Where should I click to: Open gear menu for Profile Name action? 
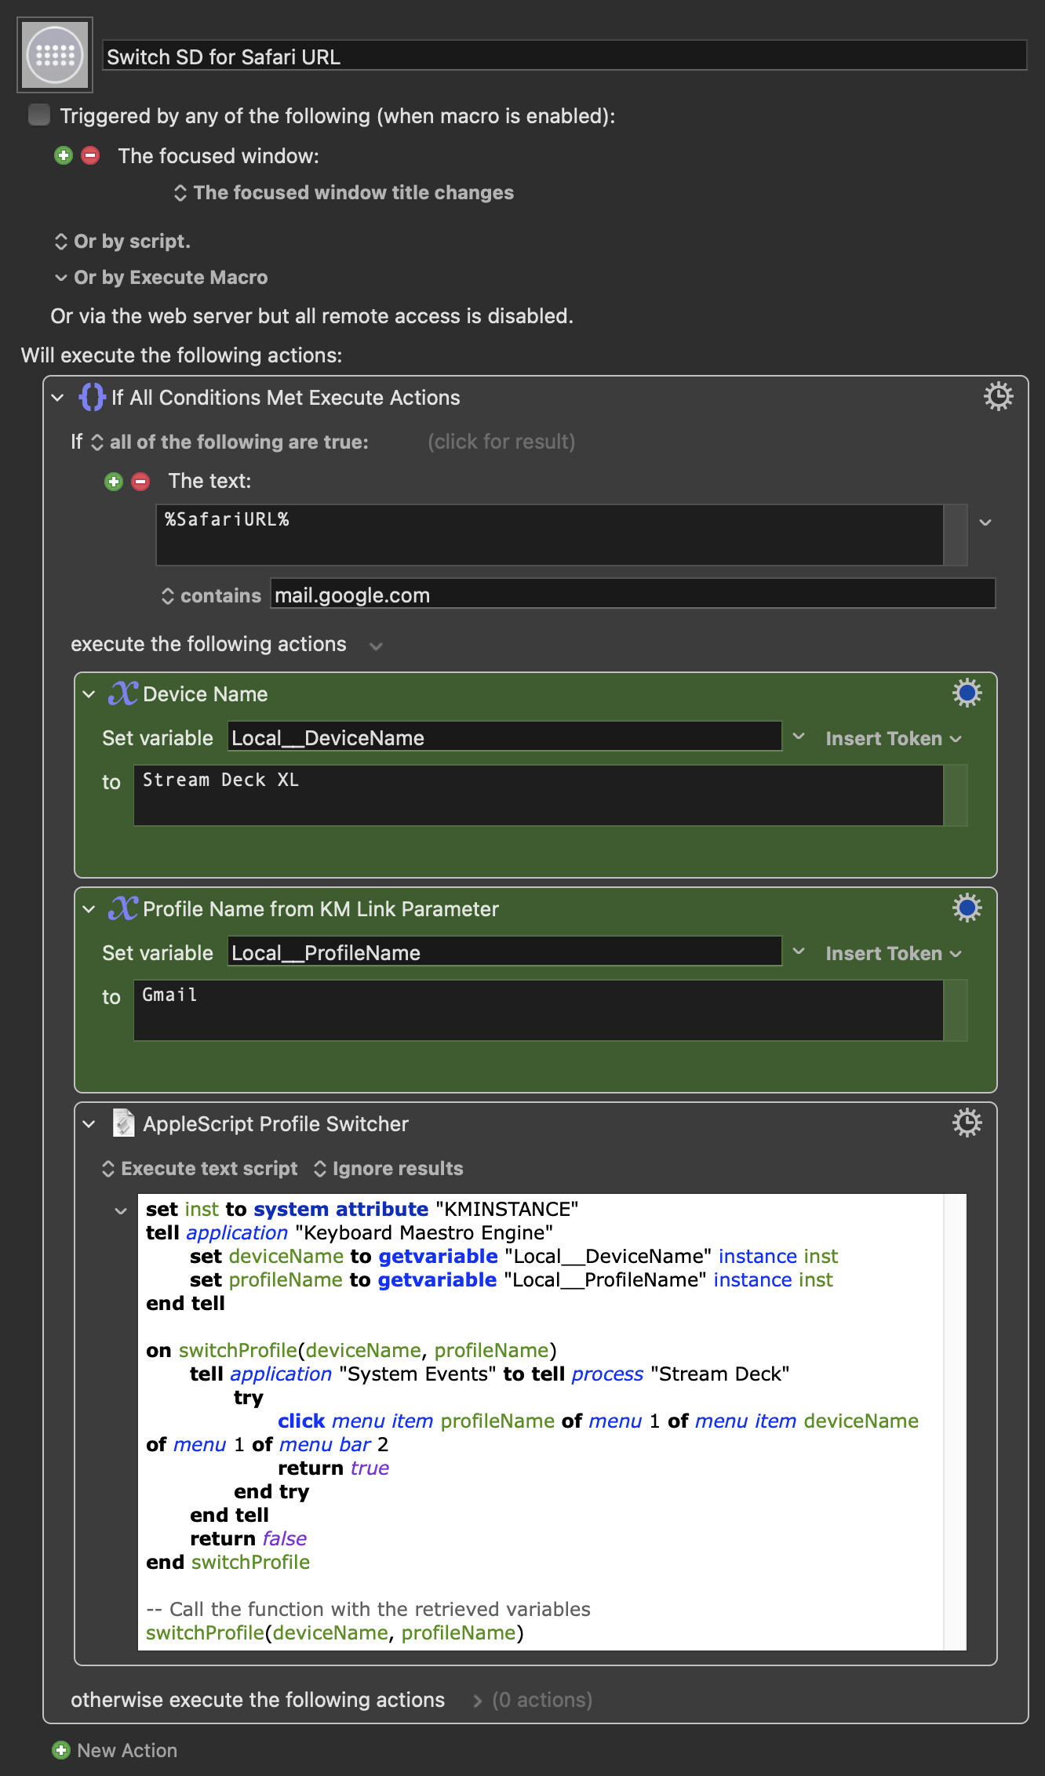pos(967,908)
